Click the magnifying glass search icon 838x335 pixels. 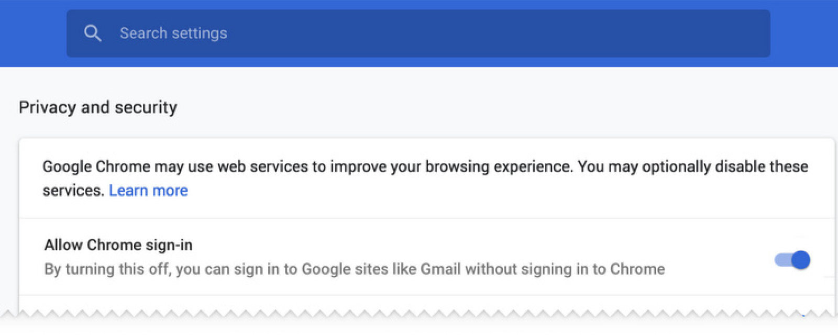[92, 33]
